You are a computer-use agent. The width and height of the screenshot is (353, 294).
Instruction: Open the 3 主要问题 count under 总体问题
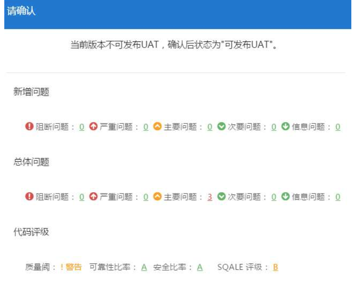point(210,197)
